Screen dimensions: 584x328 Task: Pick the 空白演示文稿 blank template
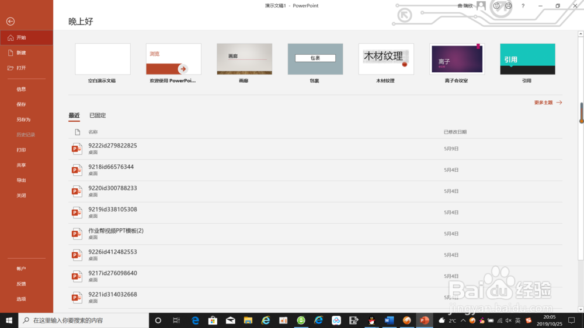point(103,59)
